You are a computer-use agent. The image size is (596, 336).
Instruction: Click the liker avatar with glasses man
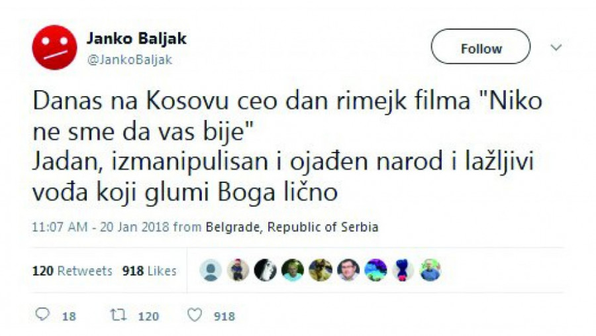pos(348,270)
